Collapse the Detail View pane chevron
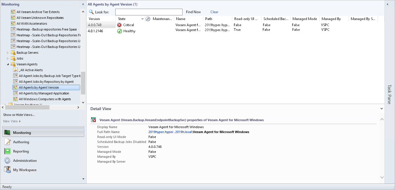The image size is (395, 190). tap(382, 109)
